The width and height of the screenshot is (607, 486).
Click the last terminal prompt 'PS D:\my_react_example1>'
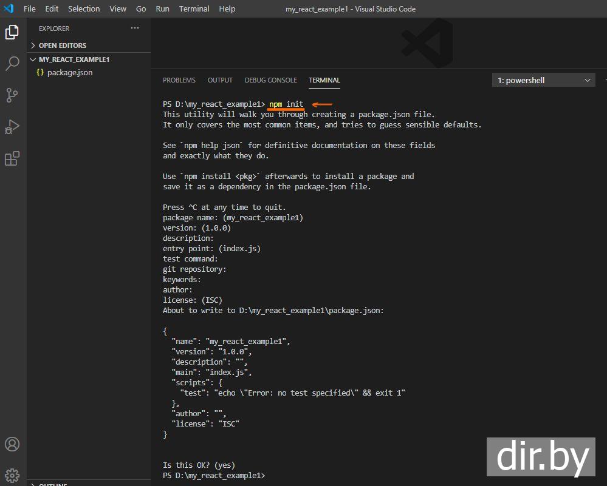pyautogui.click(x=214, y=476)
